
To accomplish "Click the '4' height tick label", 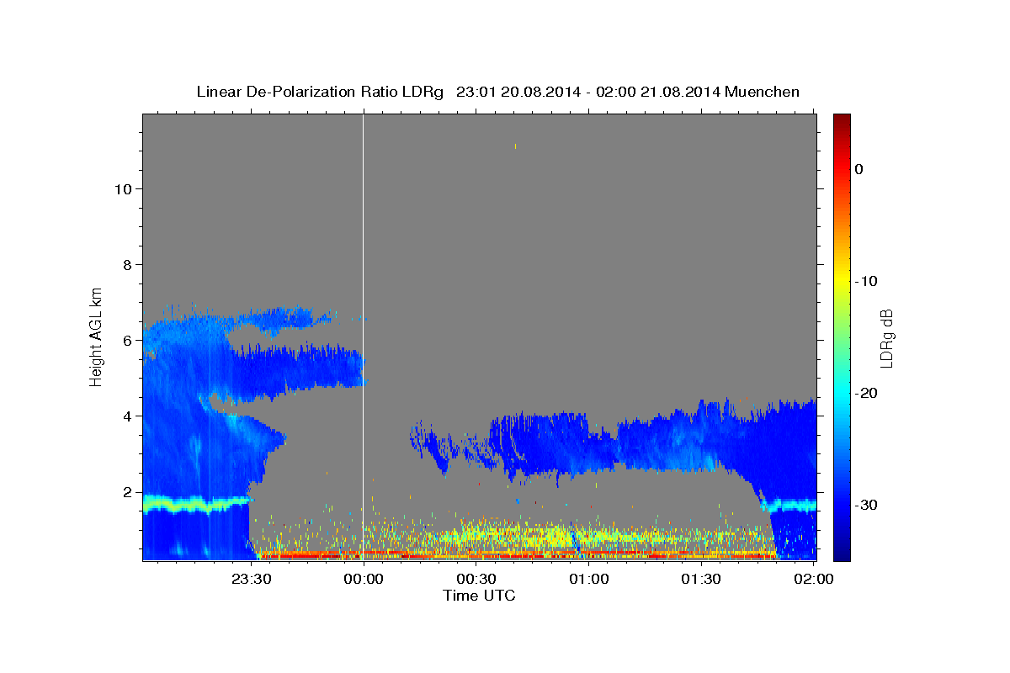I will 127,416.
